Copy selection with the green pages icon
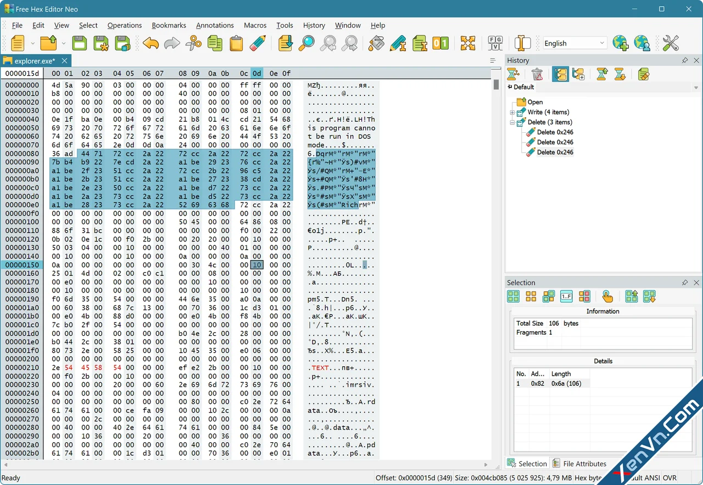703x485 pixels. click(215, 43)
